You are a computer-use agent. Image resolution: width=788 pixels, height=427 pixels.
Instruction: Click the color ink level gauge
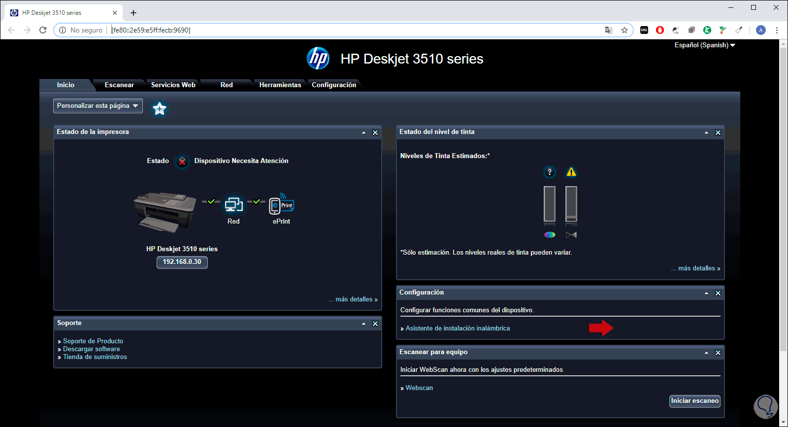click(550, 204)
